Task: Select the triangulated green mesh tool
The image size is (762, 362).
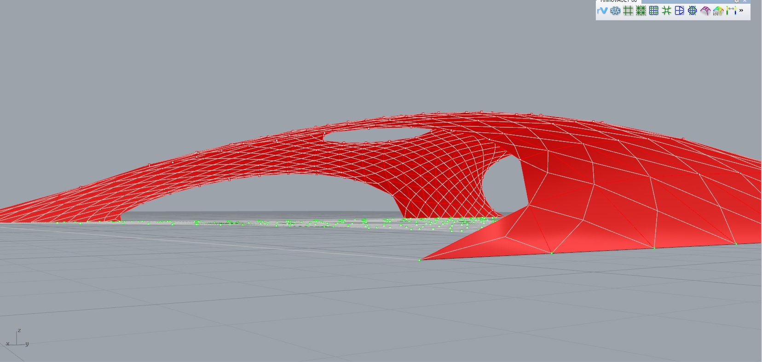Action: (x=641, y=11)
